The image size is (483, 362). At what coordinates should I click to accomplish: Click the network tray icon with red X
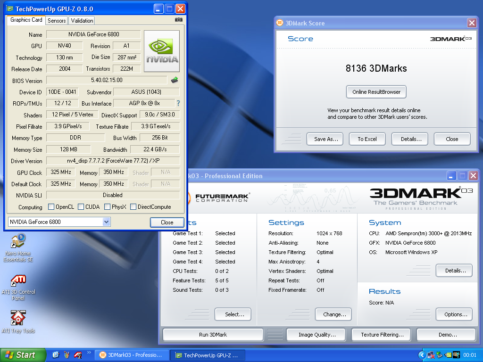point(431,355)
